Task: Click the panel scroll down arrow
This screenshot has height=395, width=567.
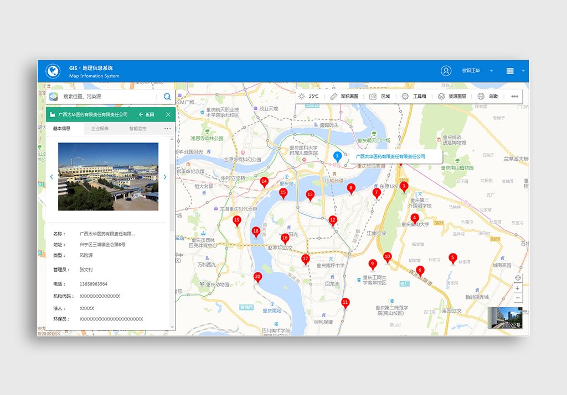Action: pyautogui.click(x=172, y=327)
